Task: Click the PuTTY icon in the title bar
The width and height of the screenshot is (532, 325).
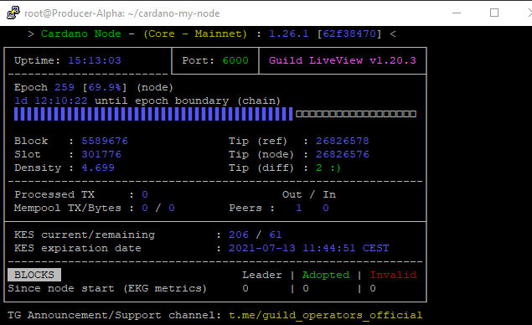Action: (13, 13)
